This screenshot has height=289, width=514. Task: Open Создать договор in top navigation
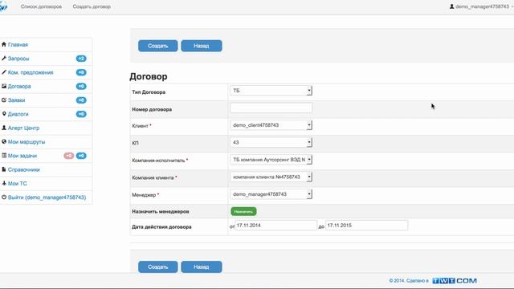click(92, 6)
